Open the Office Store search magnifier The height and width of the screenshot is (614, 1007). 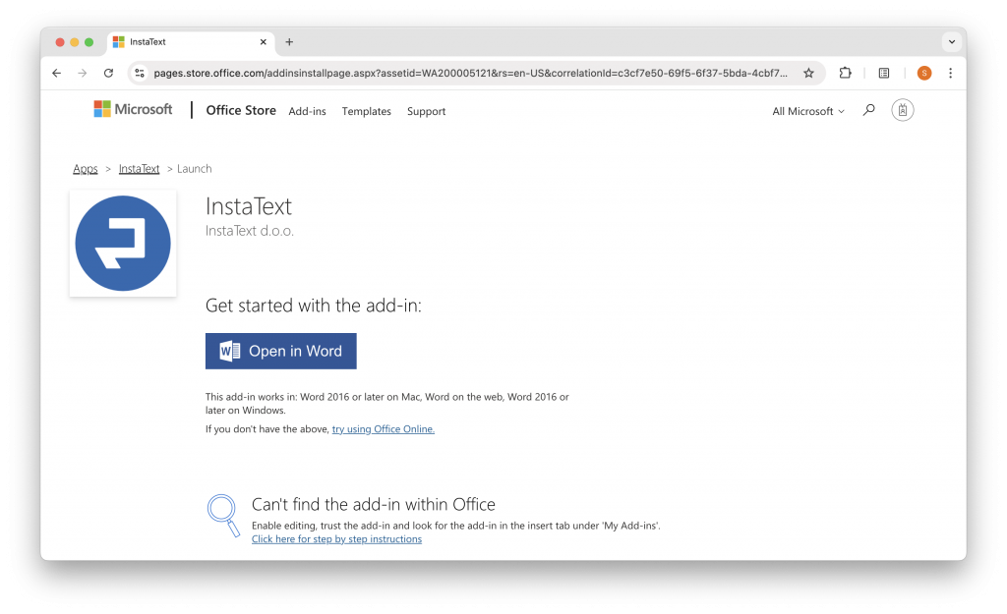(869, 110)
